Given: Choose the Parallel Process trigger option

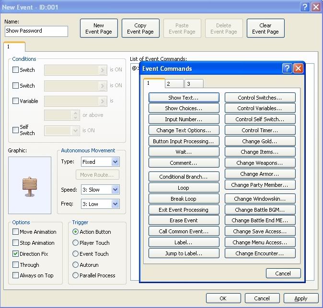Looking at the screenshot, I should [76, 275].
